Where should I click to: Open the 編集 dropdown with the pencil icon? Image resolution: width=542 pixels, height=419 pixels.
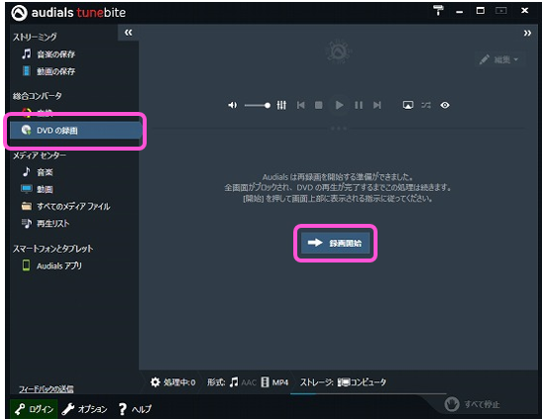click(x=499, y=59)
